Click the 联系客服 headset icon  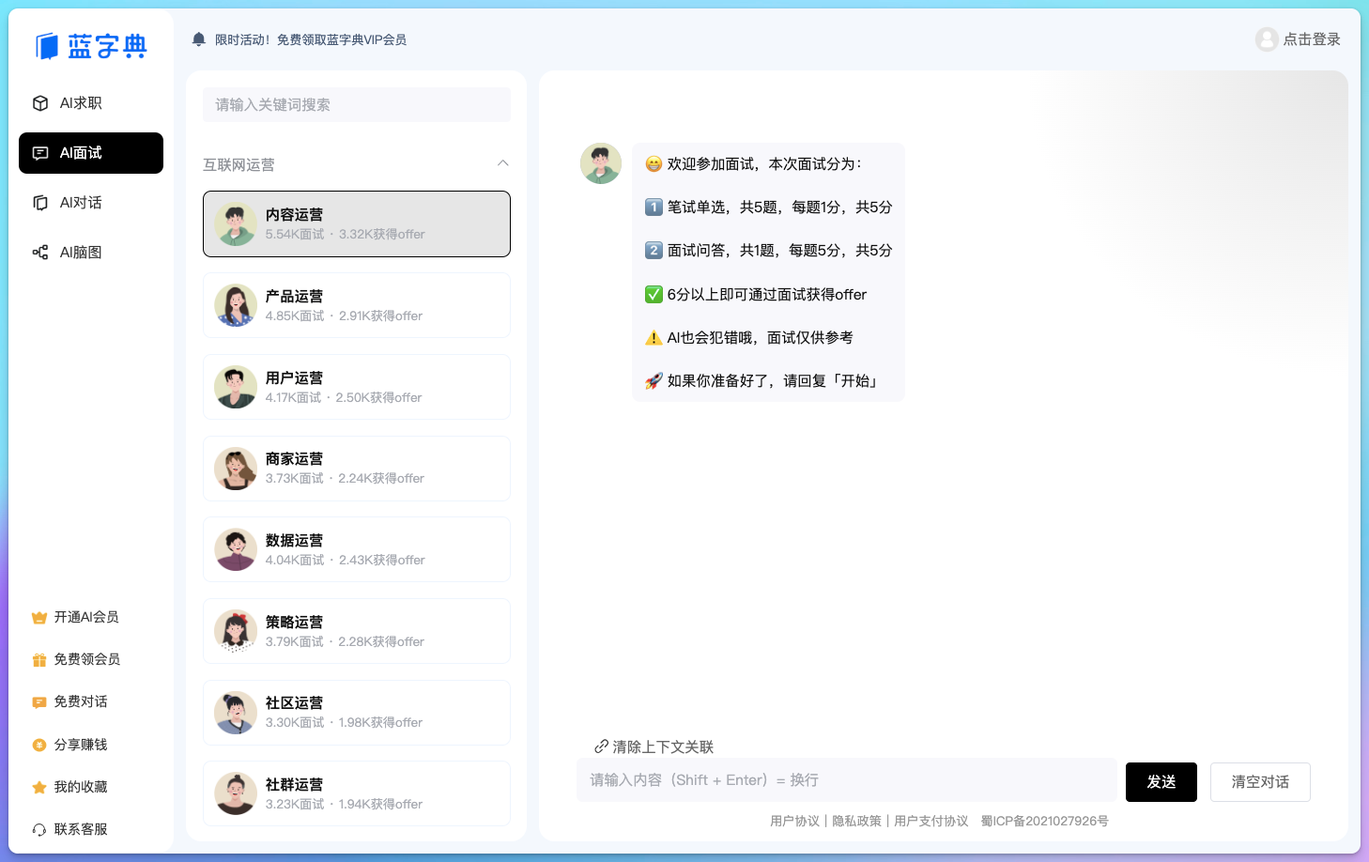tap(38, 829)
